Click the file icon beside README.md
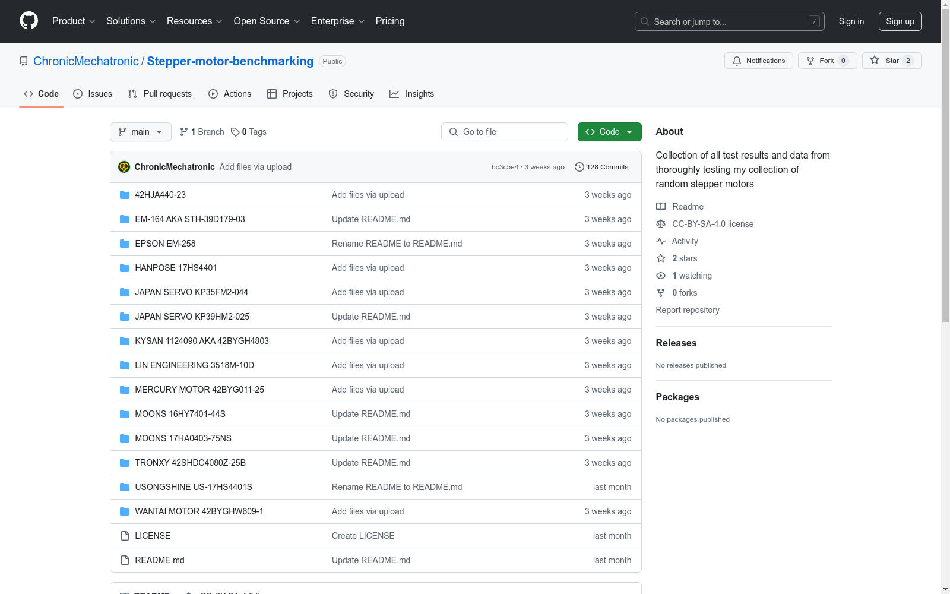 125,560
